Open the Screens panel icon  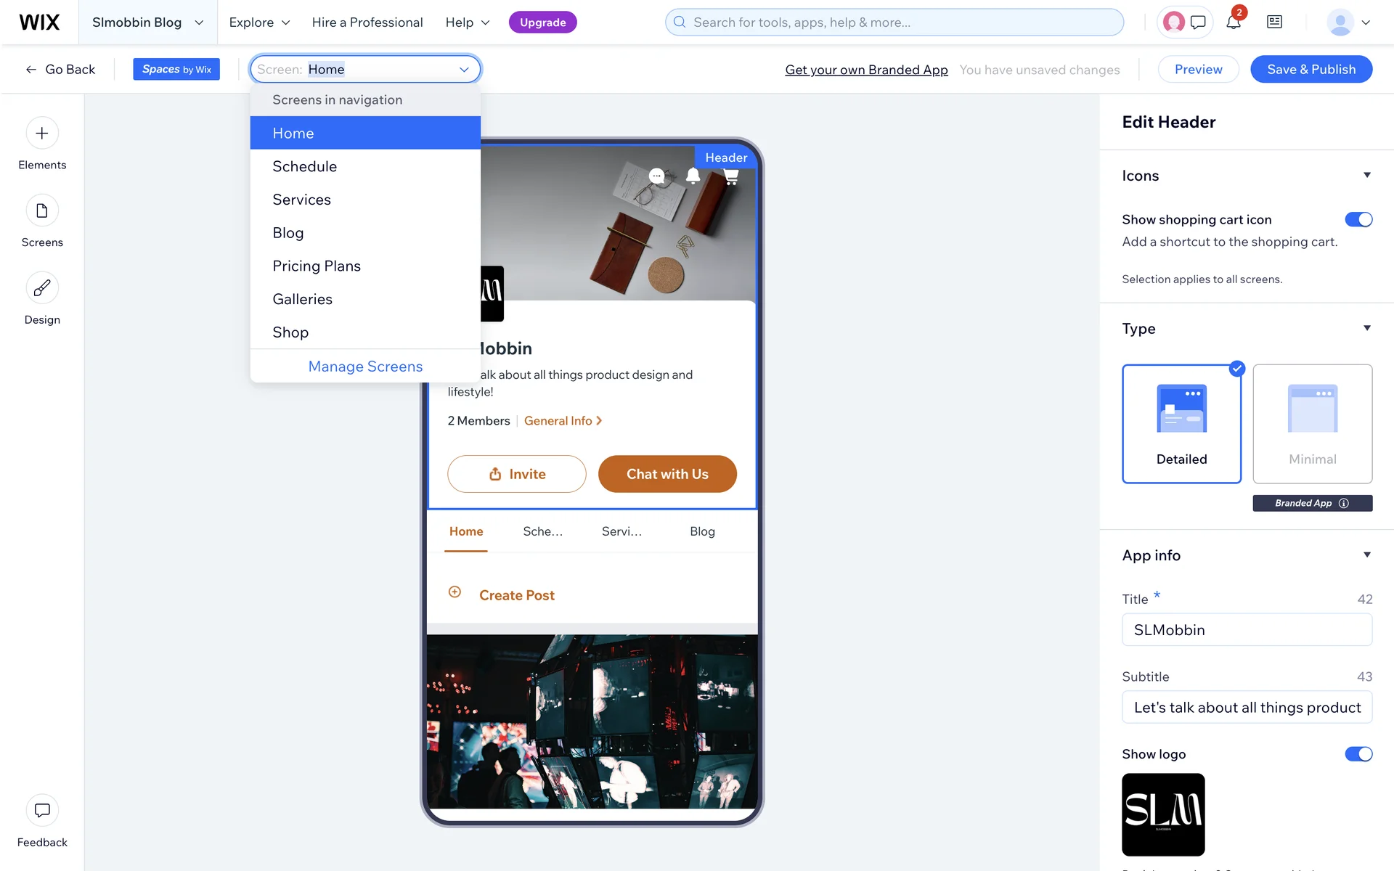point(42,211)
